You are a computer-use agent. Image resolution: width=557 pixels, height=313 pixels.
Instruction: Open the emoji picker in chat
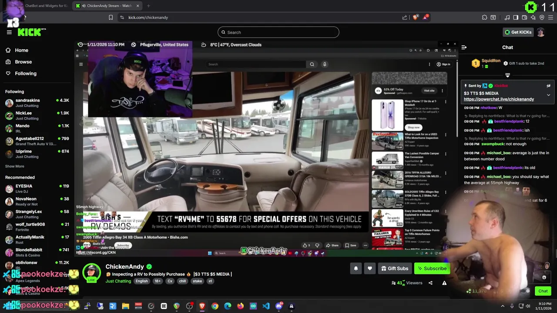tap(544, 277)
